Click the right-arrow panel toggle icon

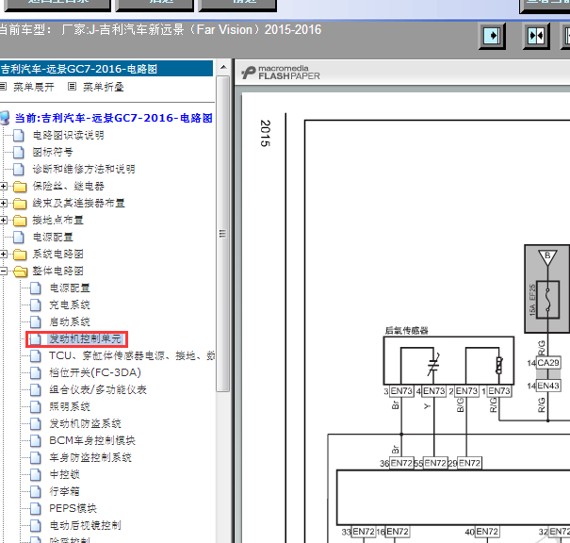pos(492,36)
